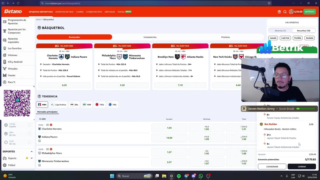Viewport: 320px width, 180px height.
Task: Expand the Esports submenu chevron
Action: coord(31,158)
